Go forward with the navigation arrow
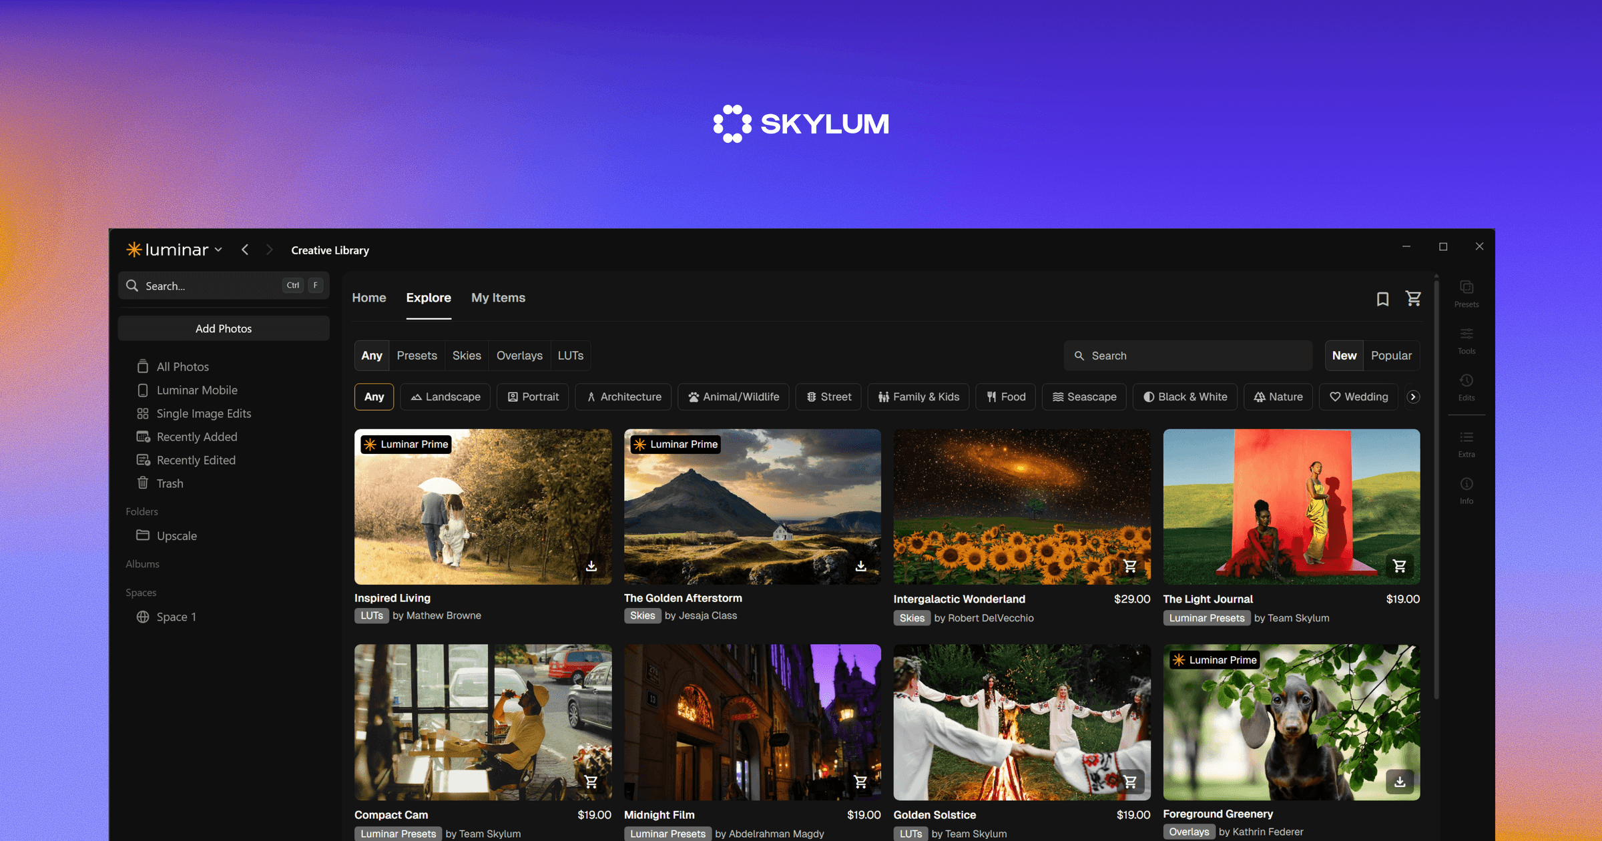Viewport: 1602px width, 841px height. pos(269,250)
